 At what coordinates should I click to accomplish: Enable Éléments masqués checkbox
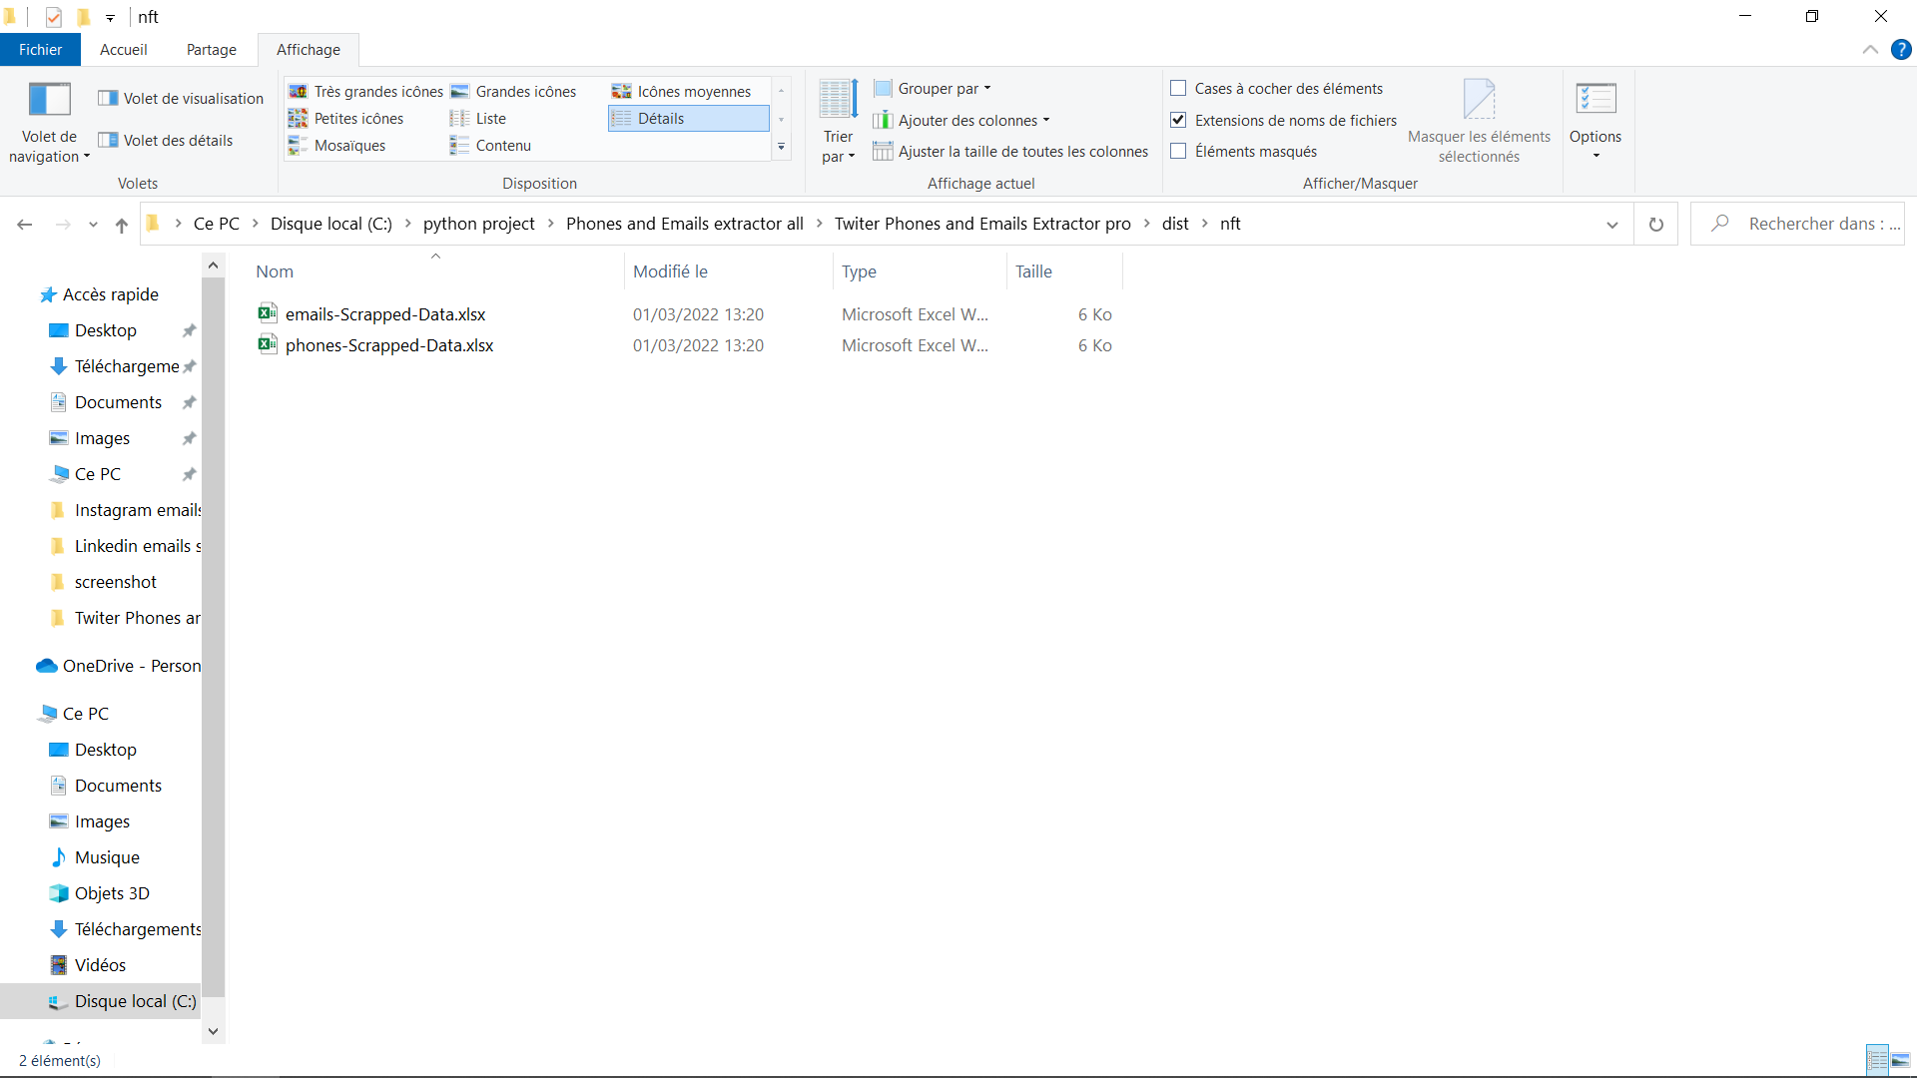(x=1178, y=152)
